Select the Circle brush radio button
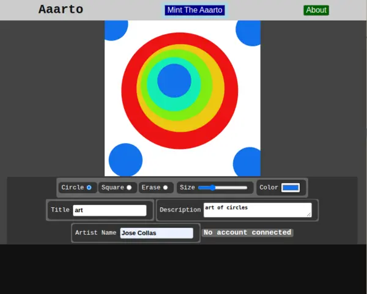 [x=89, y=188]
